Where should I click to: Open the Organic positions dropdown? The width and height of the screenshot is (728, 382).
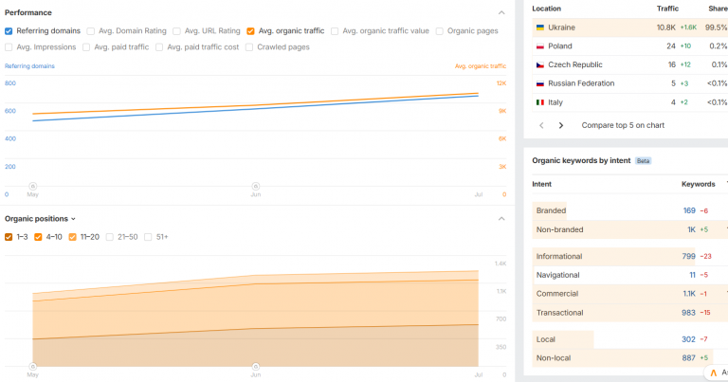[x=40, y=219]
